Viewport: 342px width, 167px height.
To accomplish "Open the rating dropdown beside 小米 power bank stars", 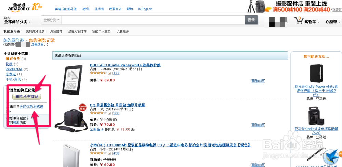I will coord(109,153).
